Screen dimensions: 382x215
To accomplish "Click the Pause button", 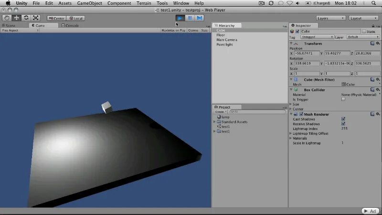I will (x=190, y=18).
